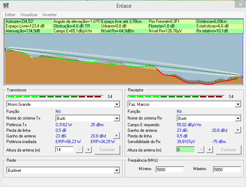Image resolution: width=246 pixels, height=187 pixels.
Task: Click the plus button beside transmitter antenna gain
Action: pos(116,135)
